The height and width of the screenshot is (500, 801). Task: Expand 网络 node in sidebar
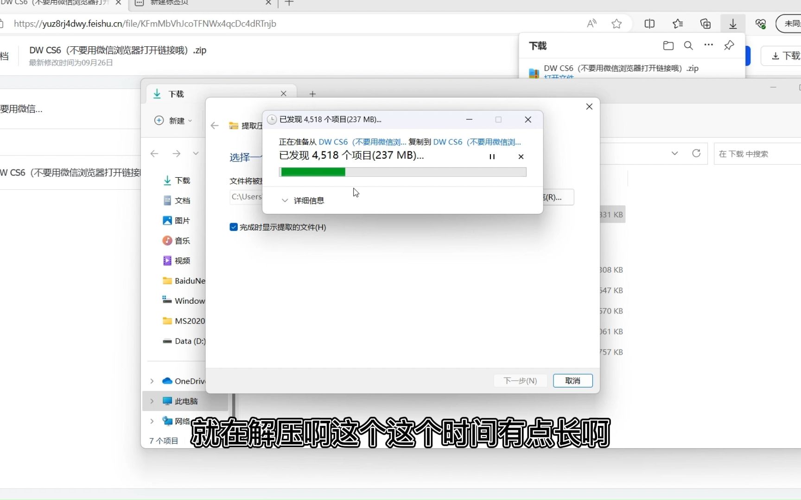point(152,421)
